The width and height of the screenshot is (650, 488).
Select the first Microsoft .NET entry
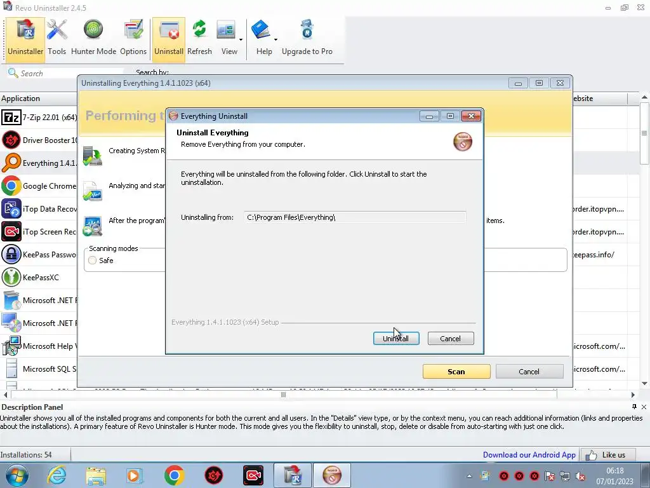(39, 301)
